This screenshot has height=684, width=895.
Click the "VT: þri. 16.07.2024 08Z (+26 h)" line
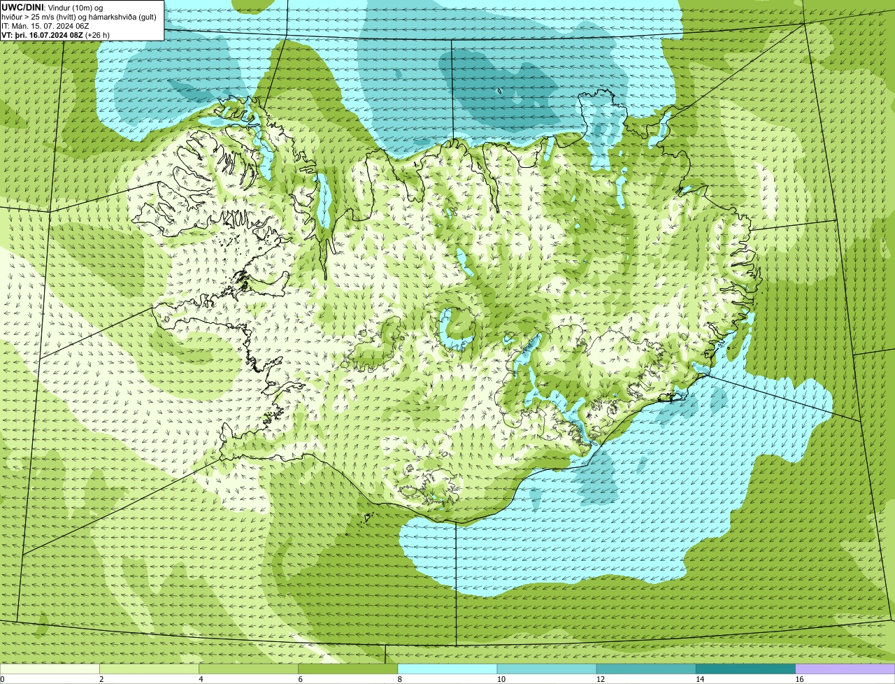(x=55, y=34)
